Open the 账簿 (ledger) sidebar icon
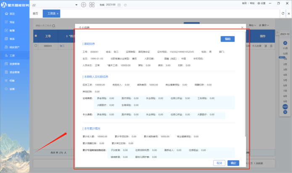The image size is (292, 173). coord(12,31)
